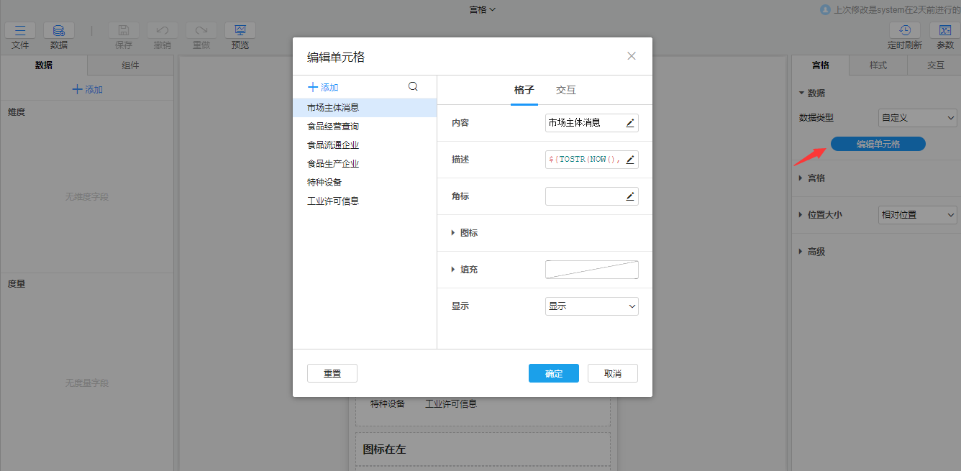Click the edit pencil beside 内容

click(629, 122)
